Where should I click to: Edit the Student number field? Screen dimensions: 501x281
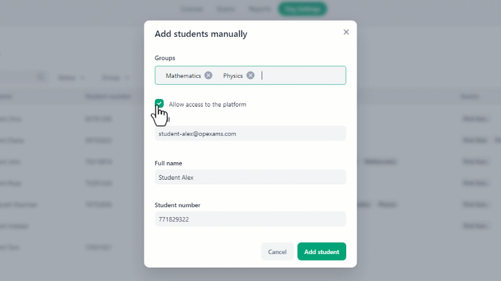(250, 219)
